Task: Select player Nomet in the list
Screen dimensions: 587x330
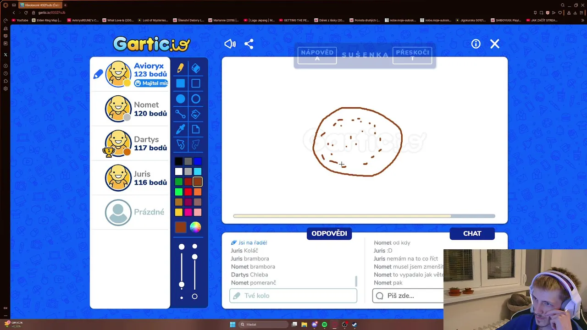Action: click(x=130, y=109)
